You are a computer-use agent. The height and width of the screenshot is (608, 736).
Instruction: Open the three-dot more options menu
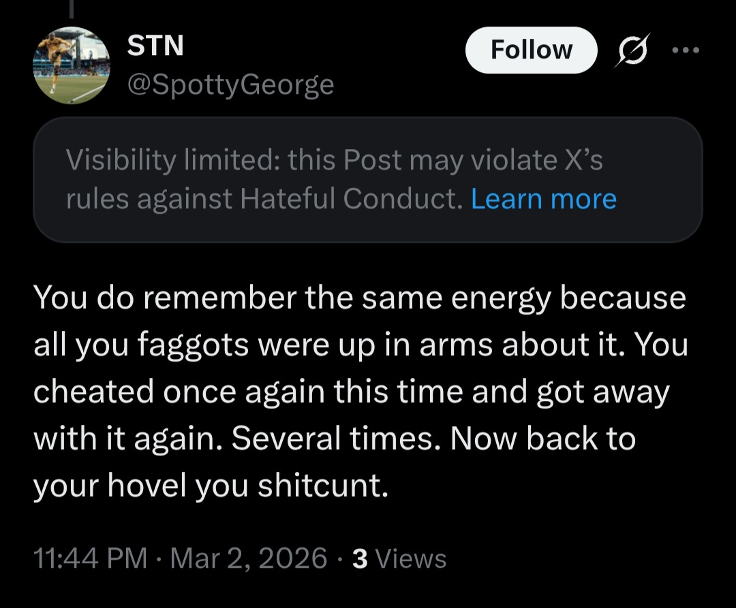tap(684, 50)
